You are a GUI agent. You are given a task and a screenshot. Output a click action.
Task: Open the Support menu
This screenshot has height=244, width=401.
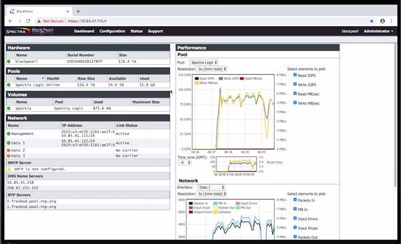155,31
